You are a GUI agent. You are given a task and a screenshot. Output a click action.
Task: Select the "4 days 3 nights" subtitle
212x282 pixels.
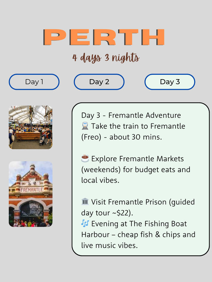[x=106, y=58]
